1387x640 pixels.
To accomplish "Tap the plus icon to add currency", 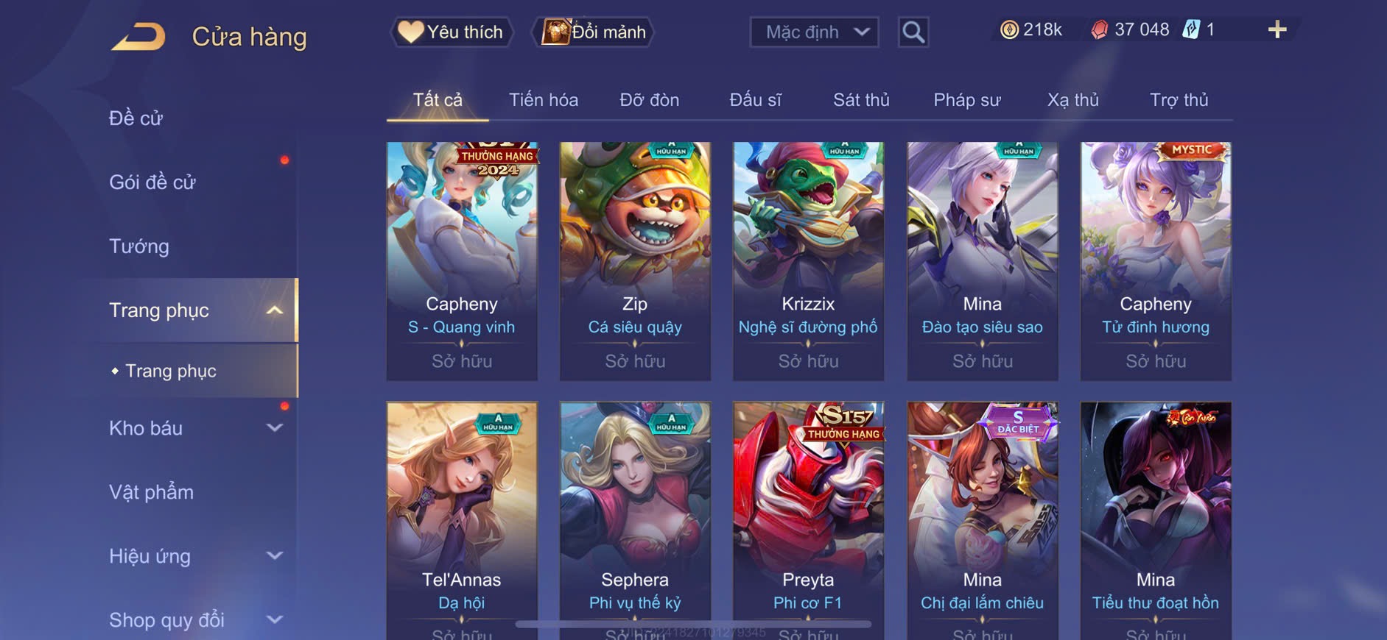I will click(x=1277, y=29).
